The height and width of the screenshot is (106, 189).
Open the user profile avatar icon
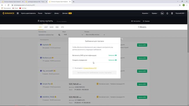pyautogui.click(x=162, y=13)
